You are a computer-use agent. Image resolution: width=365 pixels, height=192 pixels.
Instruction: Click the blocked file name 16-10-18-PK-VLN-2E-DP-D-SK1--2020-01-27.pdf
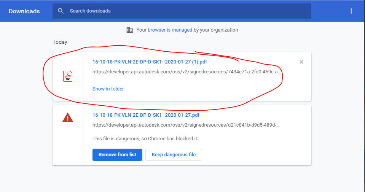tap(146, 115)
